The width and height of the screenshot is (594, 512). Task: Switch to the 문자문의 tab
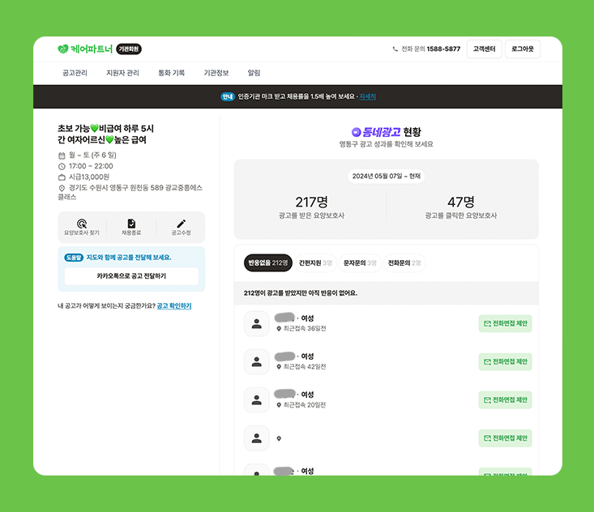[x=360, y=262]
